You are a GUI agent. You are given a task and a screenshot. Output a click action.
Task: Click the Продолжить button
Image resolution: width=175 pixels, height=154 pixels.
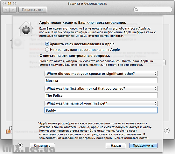coord(143,145)
